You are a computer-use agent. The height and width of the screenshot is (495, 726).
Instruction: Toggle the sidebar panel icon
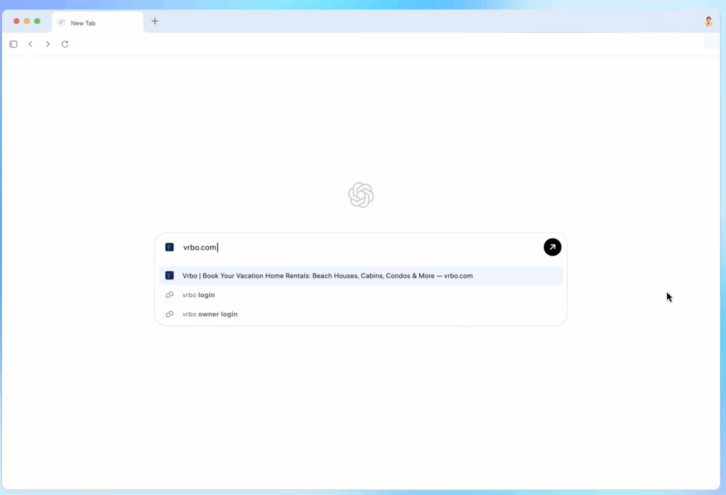point(13,44)
